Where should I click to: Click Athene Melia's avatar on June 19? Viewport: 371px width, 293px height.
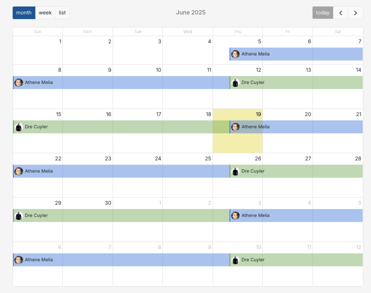point(235,127)
